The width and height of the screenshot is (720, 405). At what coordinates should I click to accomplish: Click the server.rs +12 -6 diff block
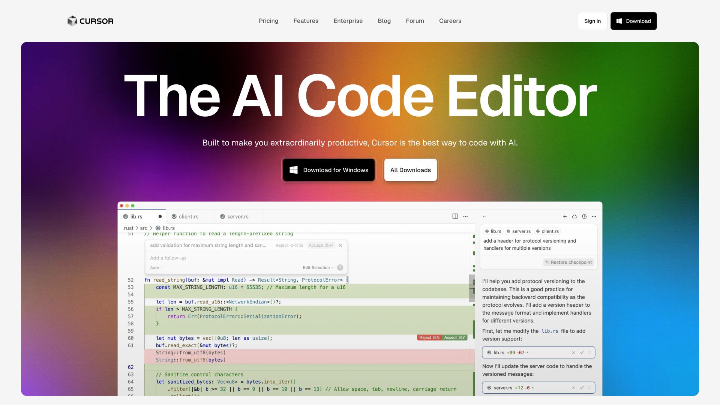click(538, 388)
